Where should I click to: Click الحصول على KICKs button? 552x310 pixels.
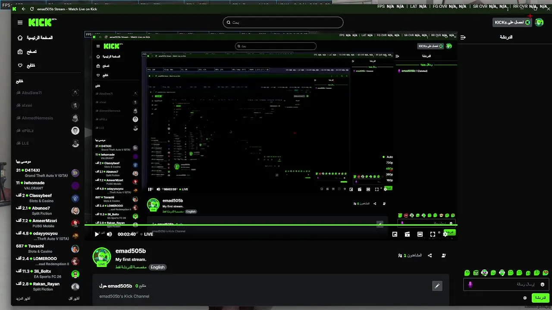point(512,22)
